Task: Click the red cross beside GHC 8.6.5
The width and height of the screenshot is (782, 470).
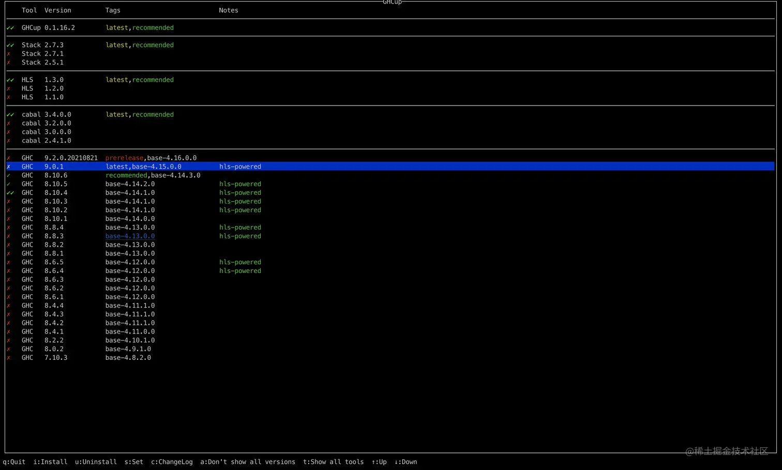Action: pyautogui.click(x=8, y=263)
